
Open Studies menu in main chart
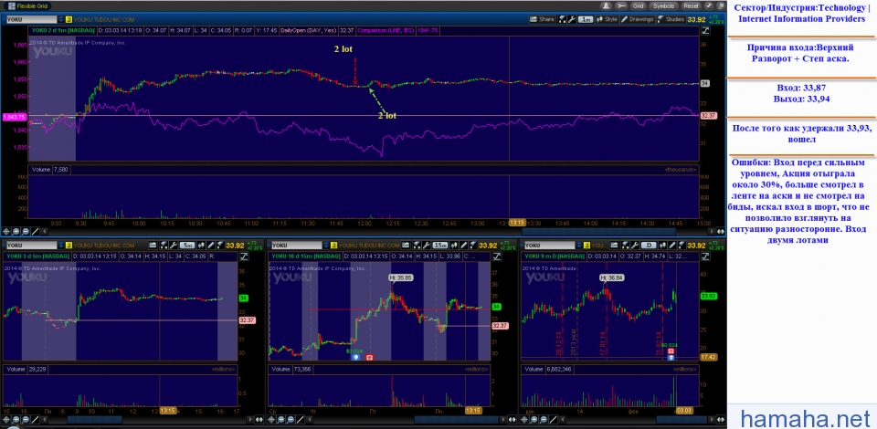(x=671, y=19)
